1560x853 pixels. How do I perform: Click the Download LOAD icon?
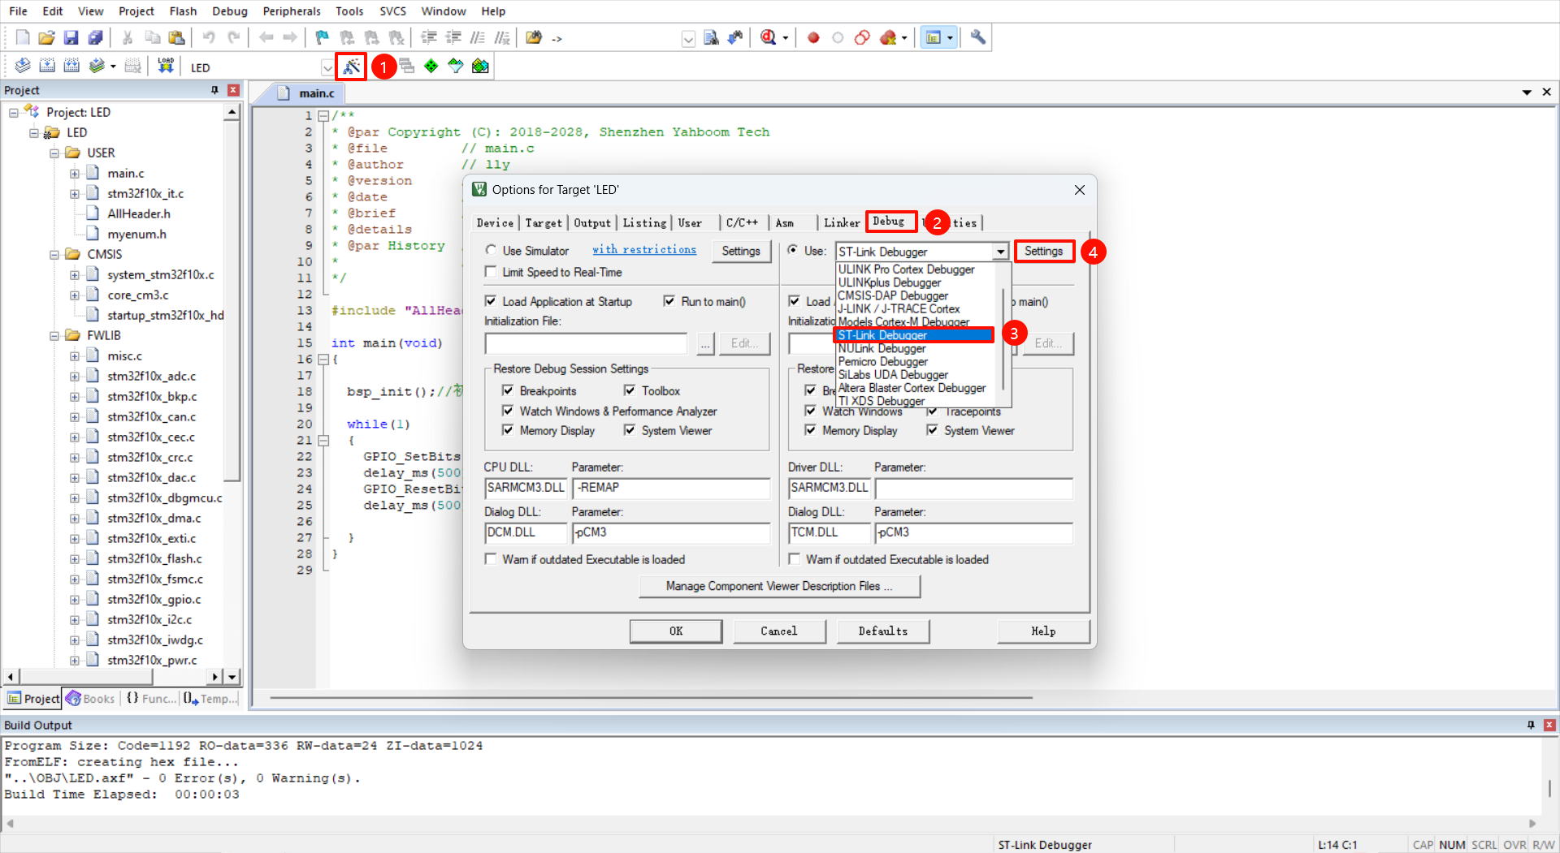click(x=166, y=67)
